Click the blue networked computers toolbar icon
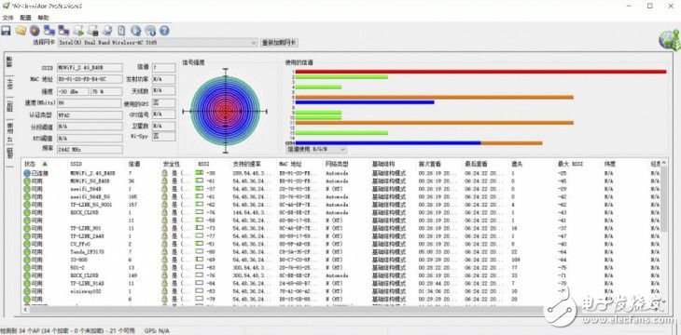 [x=49, y=31]
